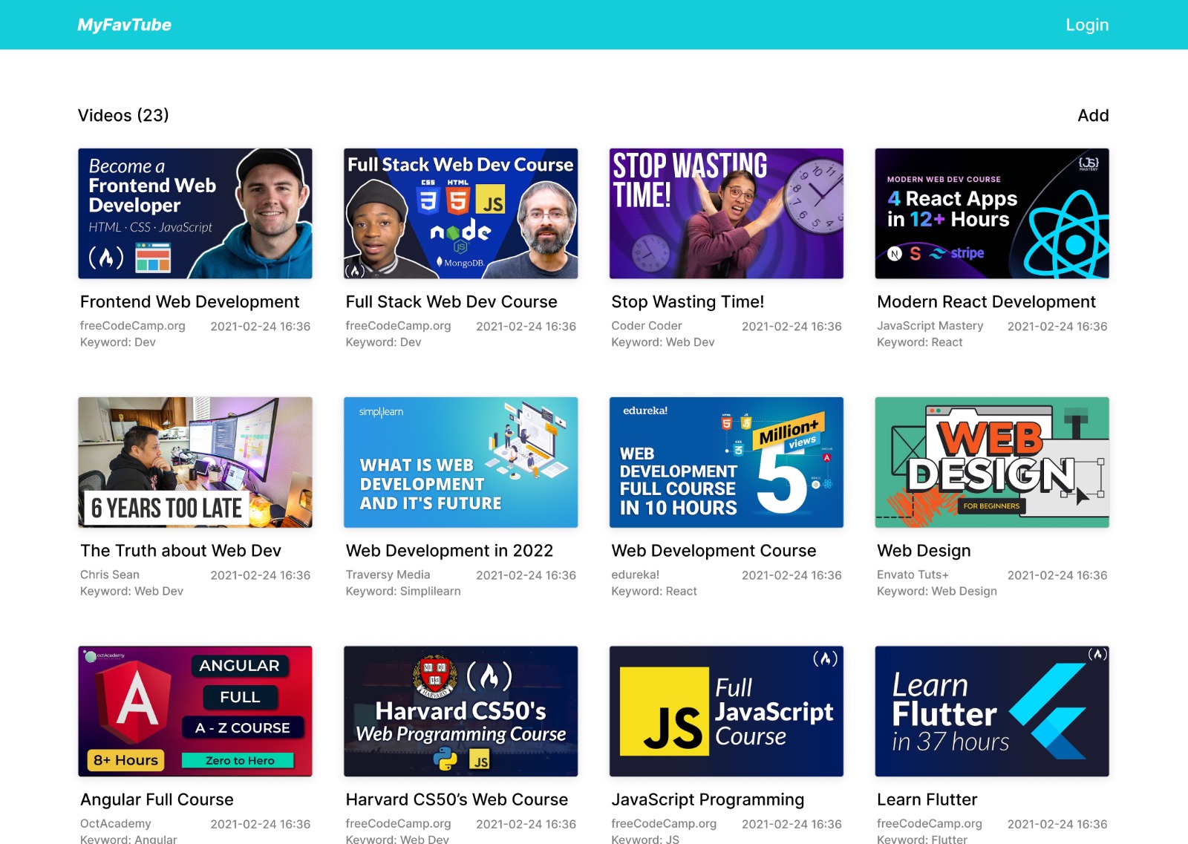This screenshot has width=1188, height=844.
Task: Open the Angular A-Z Course thumbnail
Action: (x=195, y=711)
